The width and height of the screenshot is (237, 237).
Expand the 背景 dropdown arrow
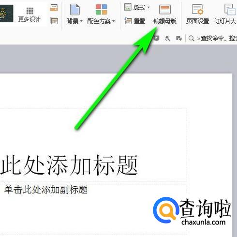point(81,21)
